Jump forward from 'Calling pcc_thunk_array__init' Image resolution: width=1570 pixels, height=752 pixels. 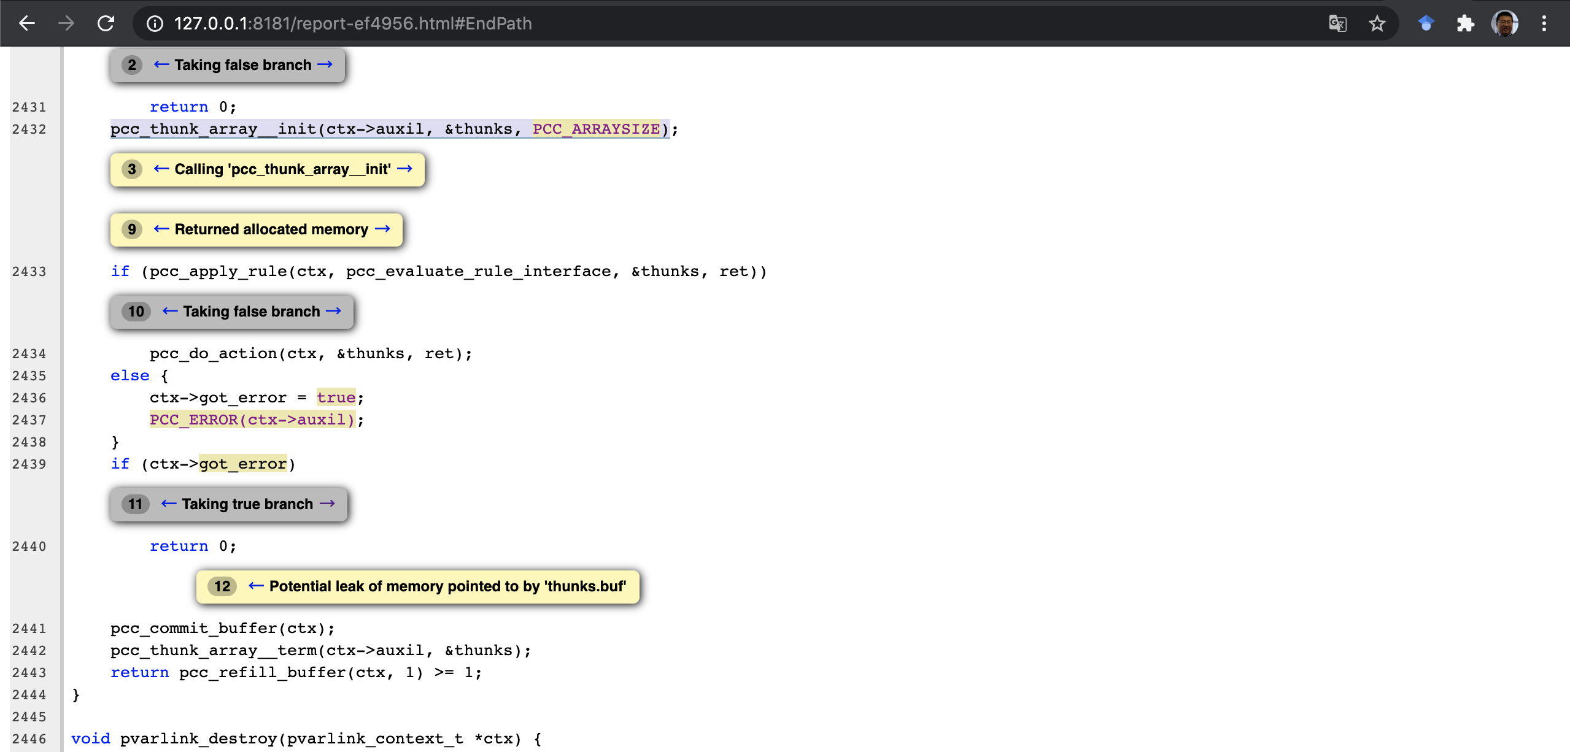[x=404, y=169]
